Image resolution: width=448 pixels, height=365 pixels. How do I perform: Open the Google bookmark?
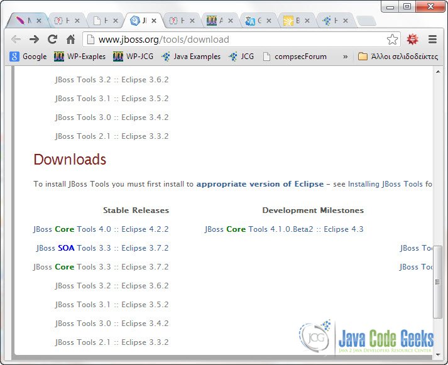pyautogui.click(x=28, y=57)
